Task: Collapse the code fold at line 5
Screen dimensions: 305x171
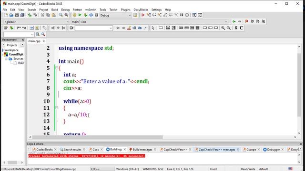Action: pos(57,68)
